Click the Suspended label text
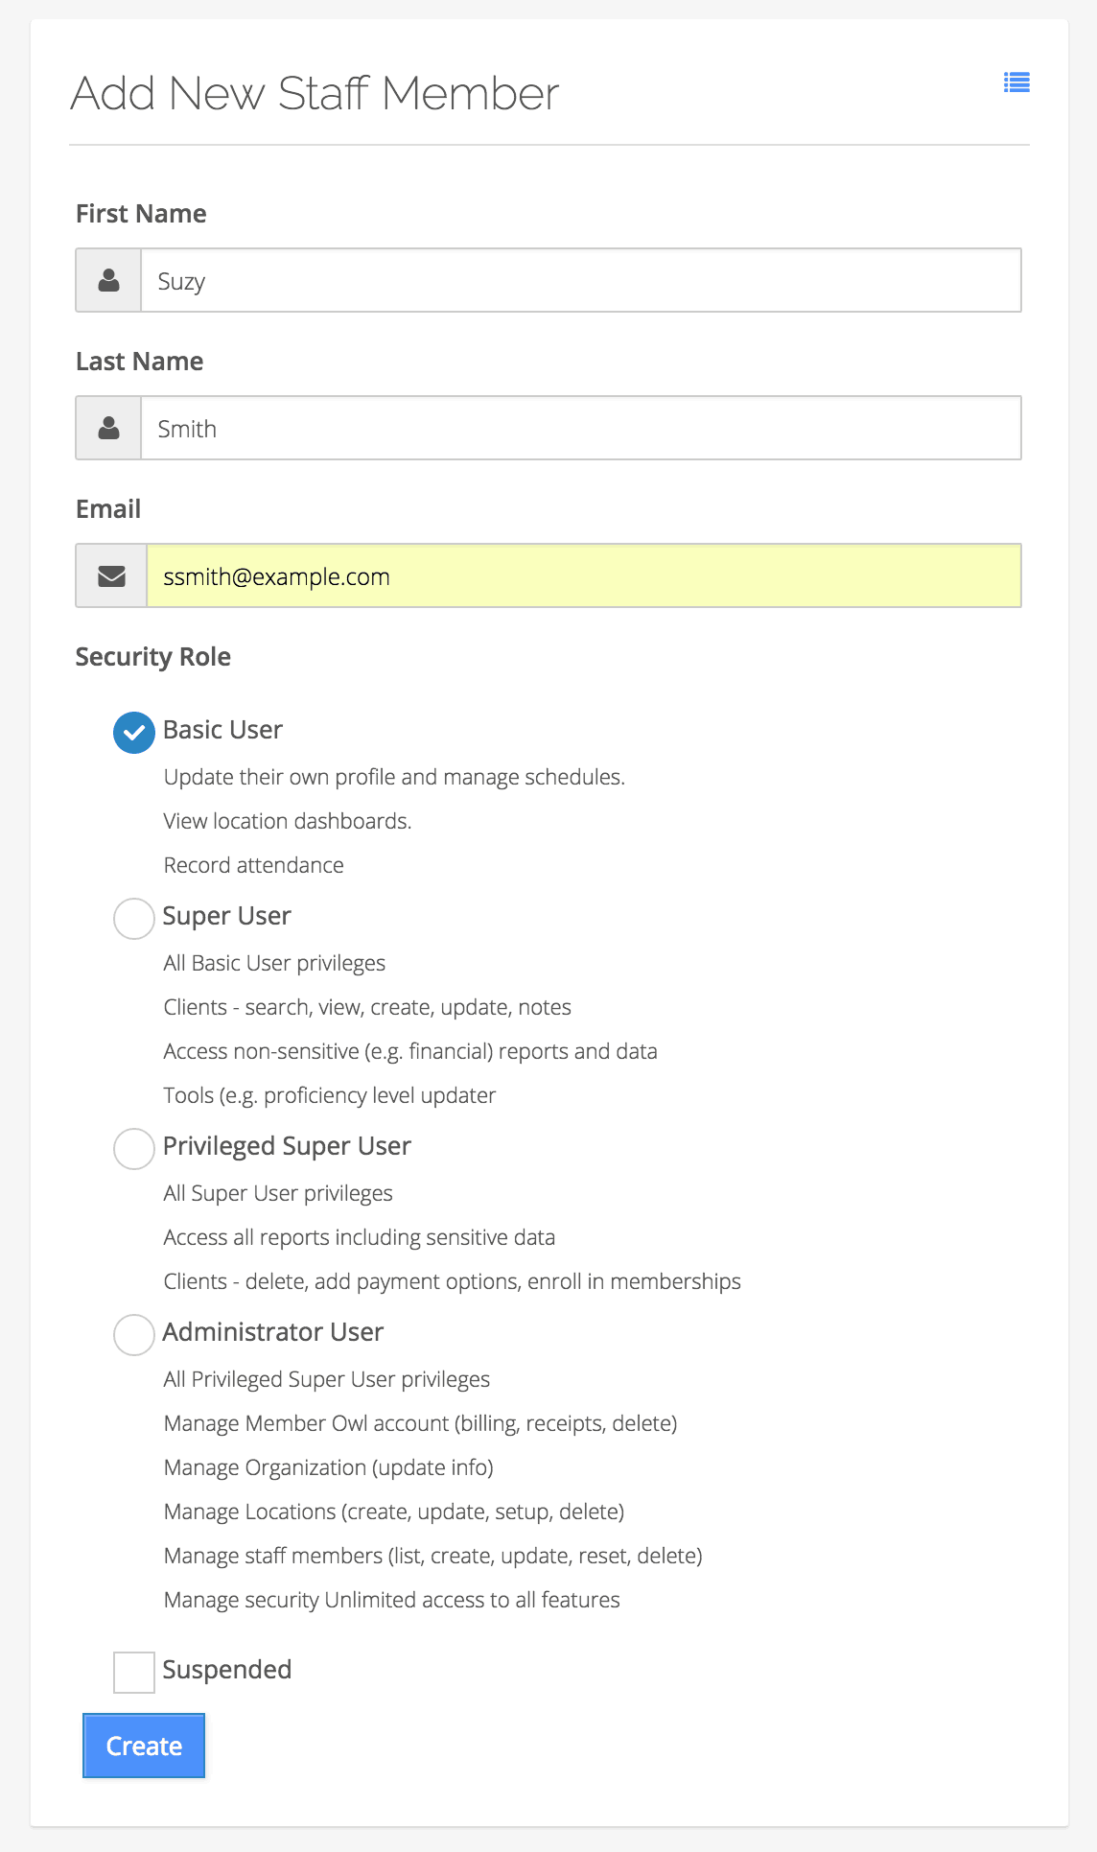Viewport: 1097px width, 1852px height. (227, 1670)
